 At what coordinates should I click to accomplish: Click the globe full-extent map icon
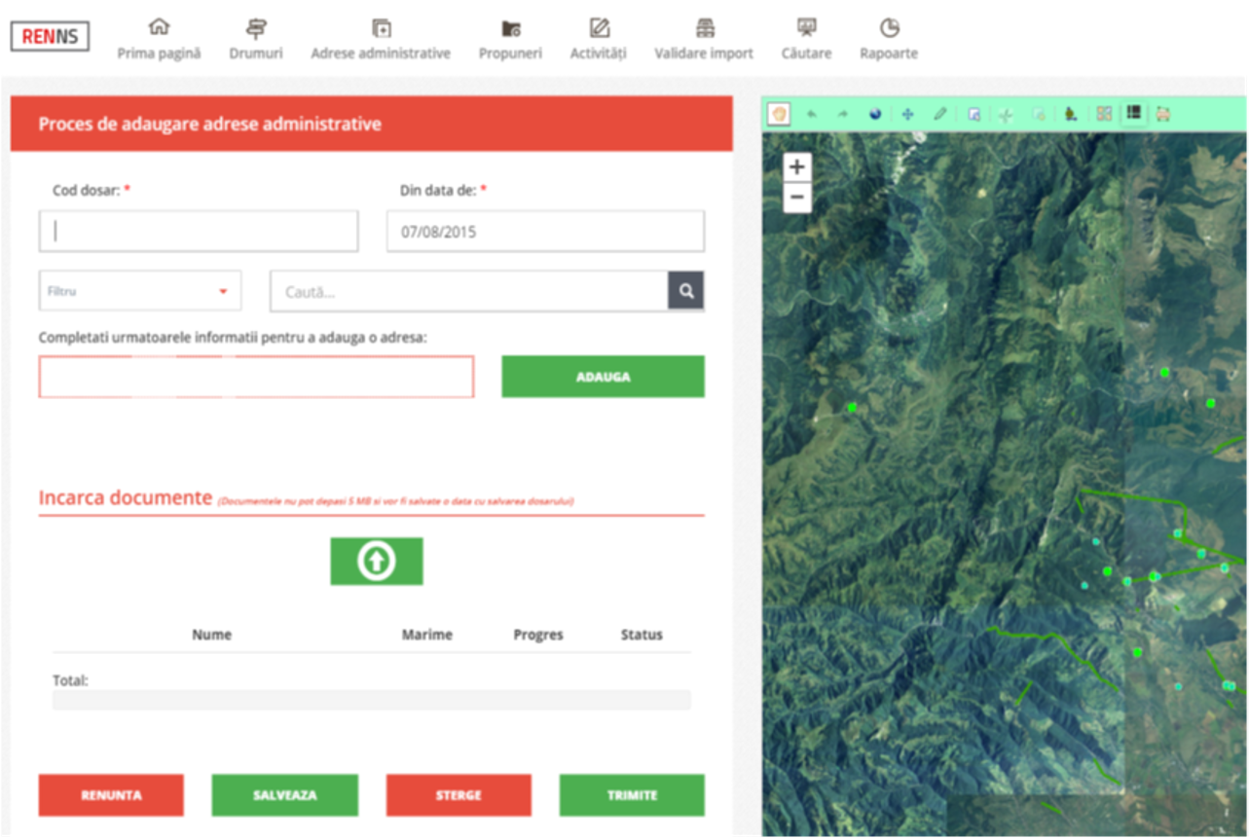click(875, 114)
